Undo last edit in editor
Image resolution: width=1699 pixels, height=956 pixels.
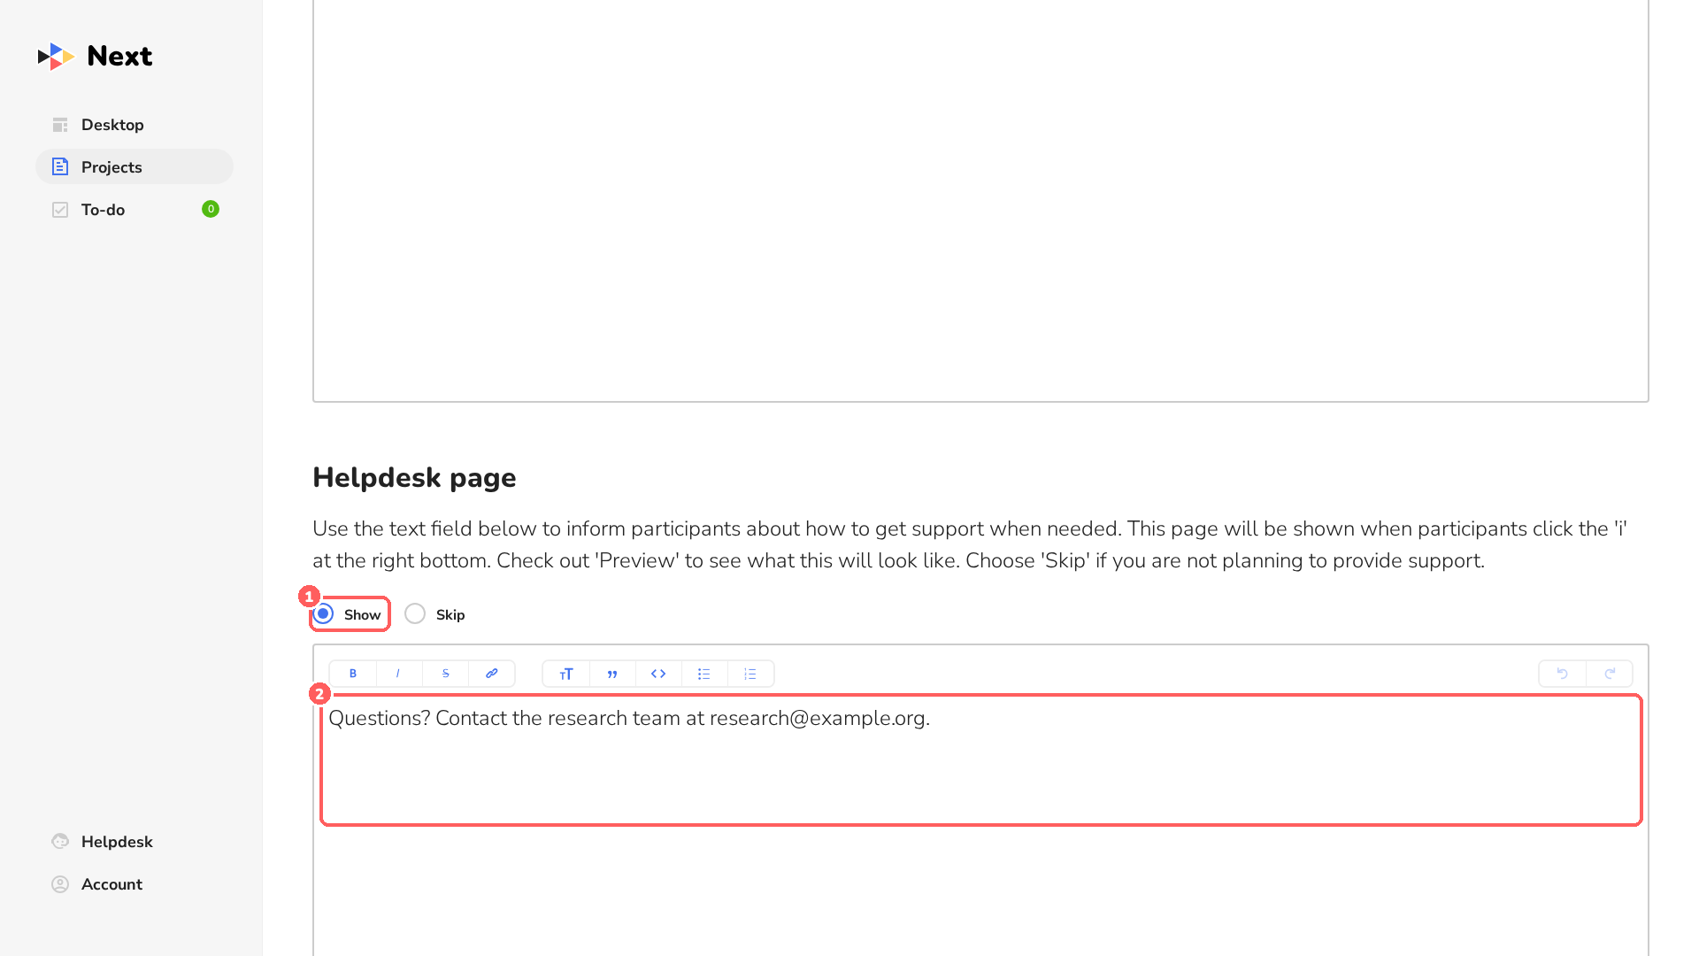tap(1563, 674)
